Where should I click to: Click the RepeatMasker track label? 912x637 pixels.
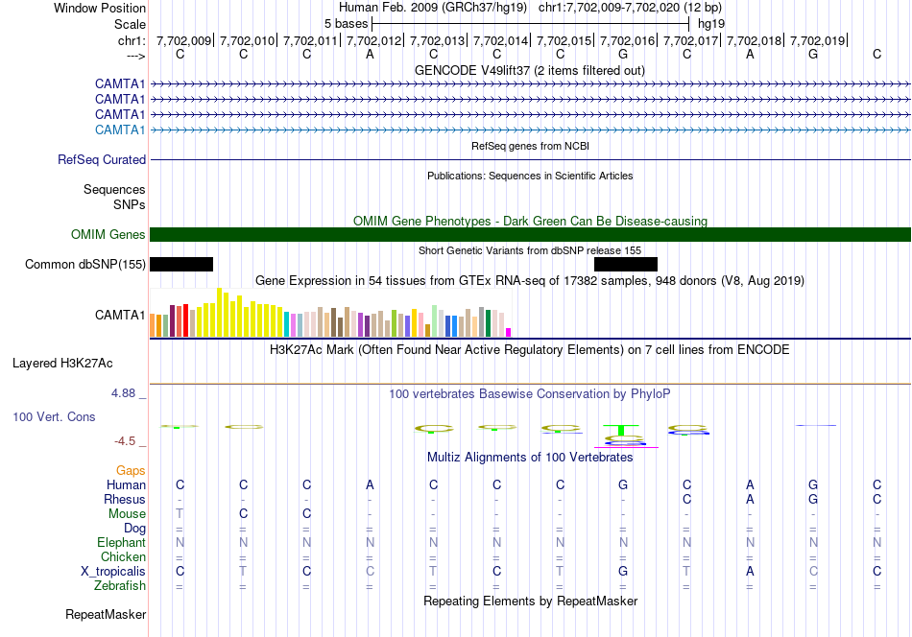tap(106, 614)
